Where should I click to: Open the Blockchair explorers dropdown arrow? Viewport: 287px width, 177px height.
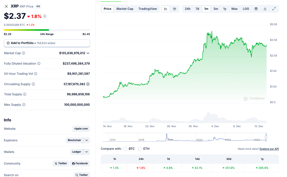click(x=87, y=140)
